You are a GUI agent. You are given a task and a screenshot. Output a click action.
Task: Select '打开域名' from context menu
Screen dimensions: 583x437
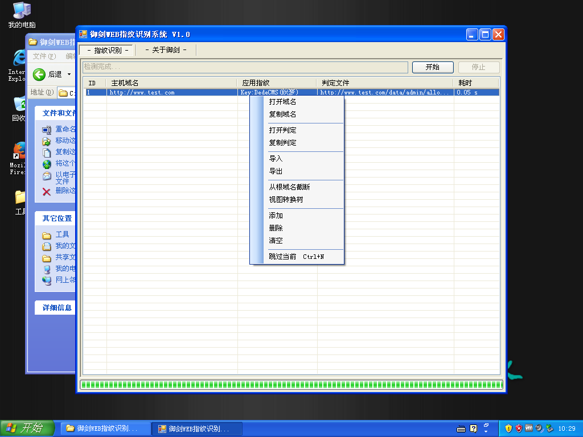[x=282, y=101]
